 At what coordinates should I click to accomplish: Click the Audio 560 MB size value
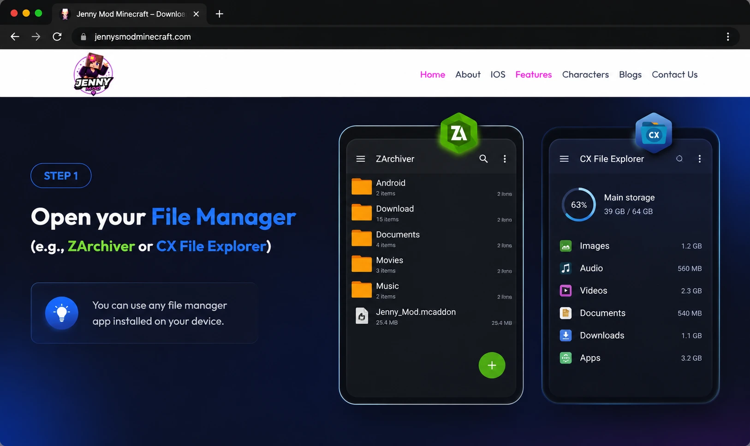click(x=690, y=268)
